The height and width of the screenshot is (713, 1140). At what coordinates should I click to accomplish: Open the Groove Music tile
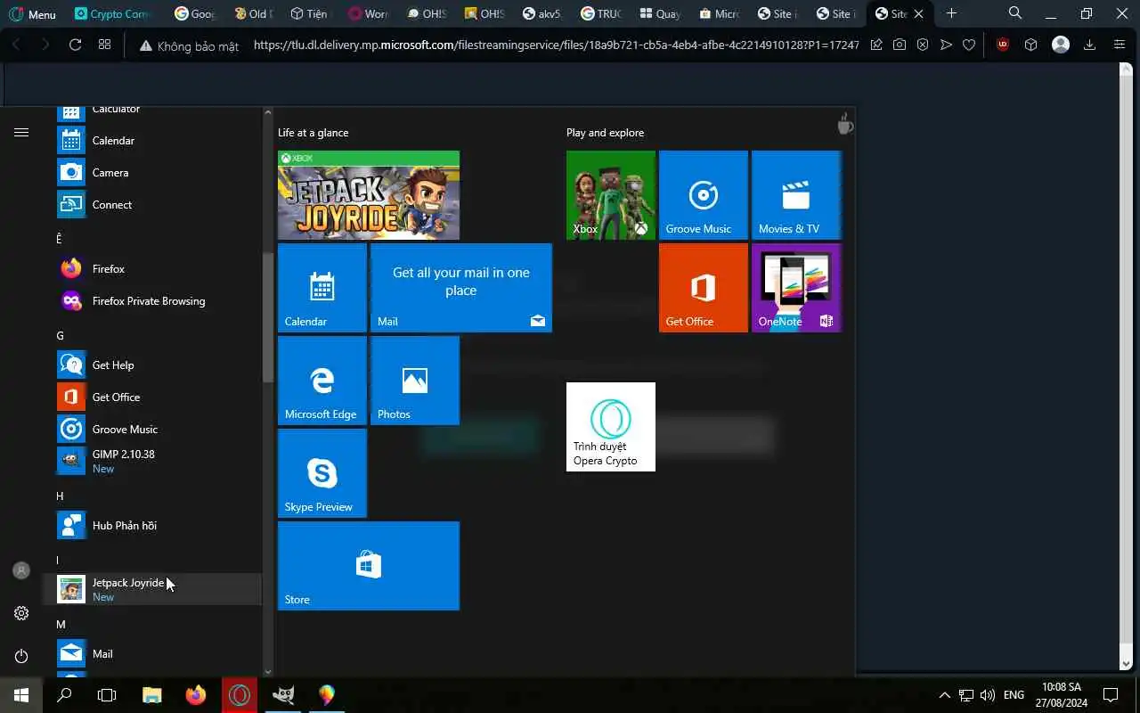coord(704,195)
